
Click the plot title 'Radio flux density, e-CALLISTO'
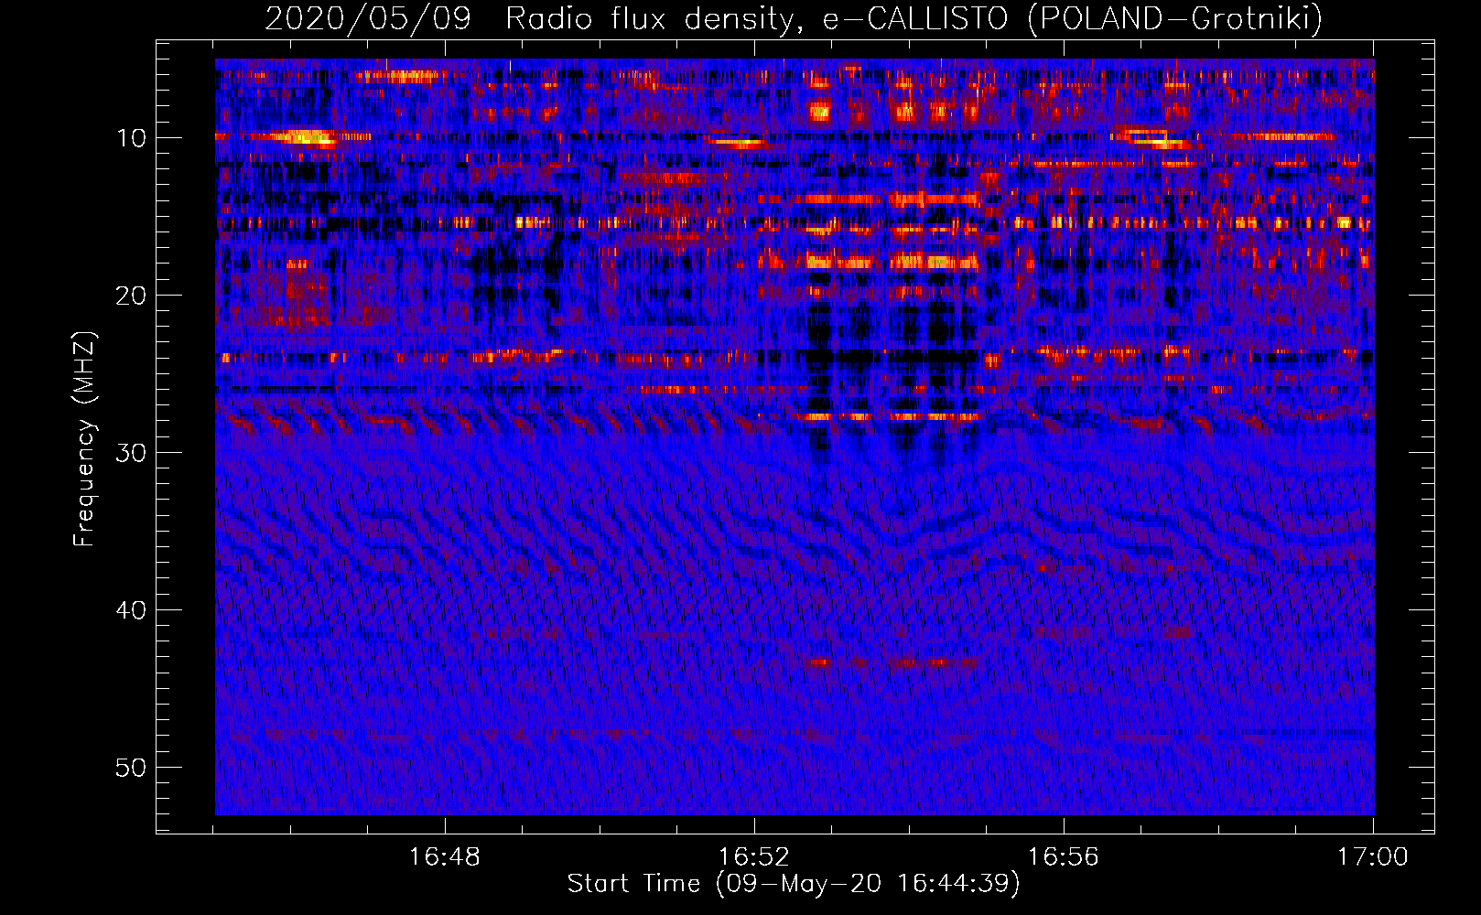(756, 18)
